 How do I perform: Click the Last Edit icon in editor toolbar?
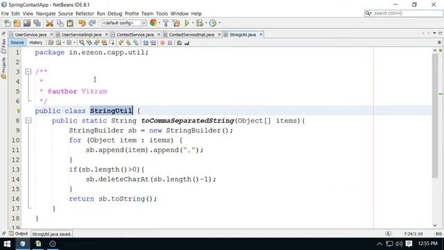click(51, 43)
